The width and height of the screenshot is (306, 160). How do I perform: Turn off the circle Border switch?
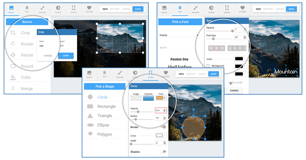tap(163, 127)
